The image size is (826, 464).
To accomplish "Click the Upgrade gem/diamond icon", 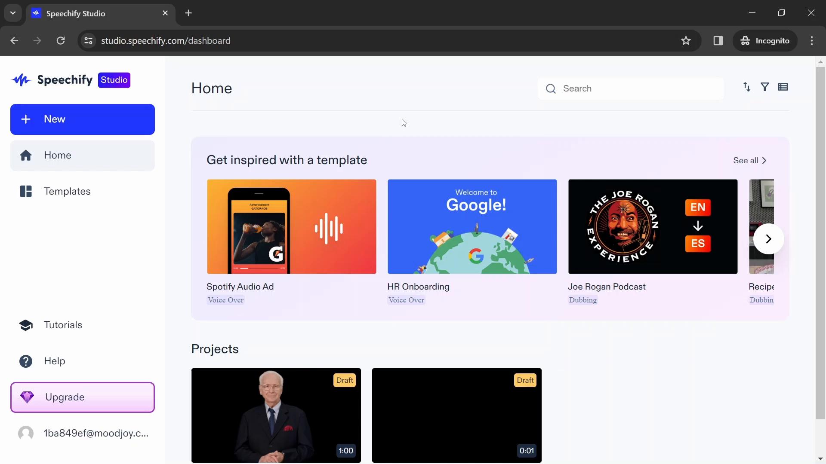I will [26, 397].
